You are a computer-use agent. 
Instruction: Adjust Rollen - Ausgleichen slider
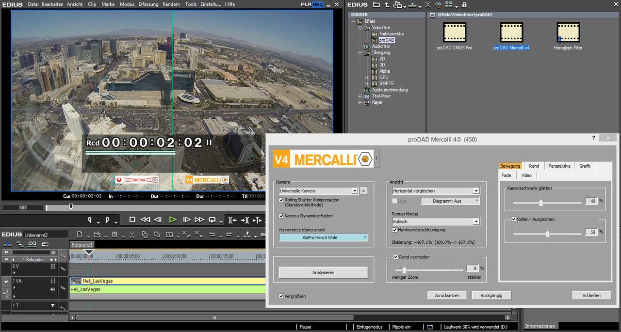tap(547, 234)
